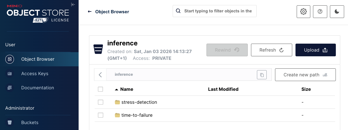Click the Refresh button

click(x=271, y=50)
